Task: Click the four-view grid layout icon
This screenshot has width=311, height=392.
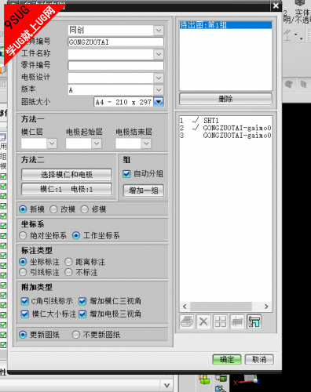Action: click(x=221, y=321)
